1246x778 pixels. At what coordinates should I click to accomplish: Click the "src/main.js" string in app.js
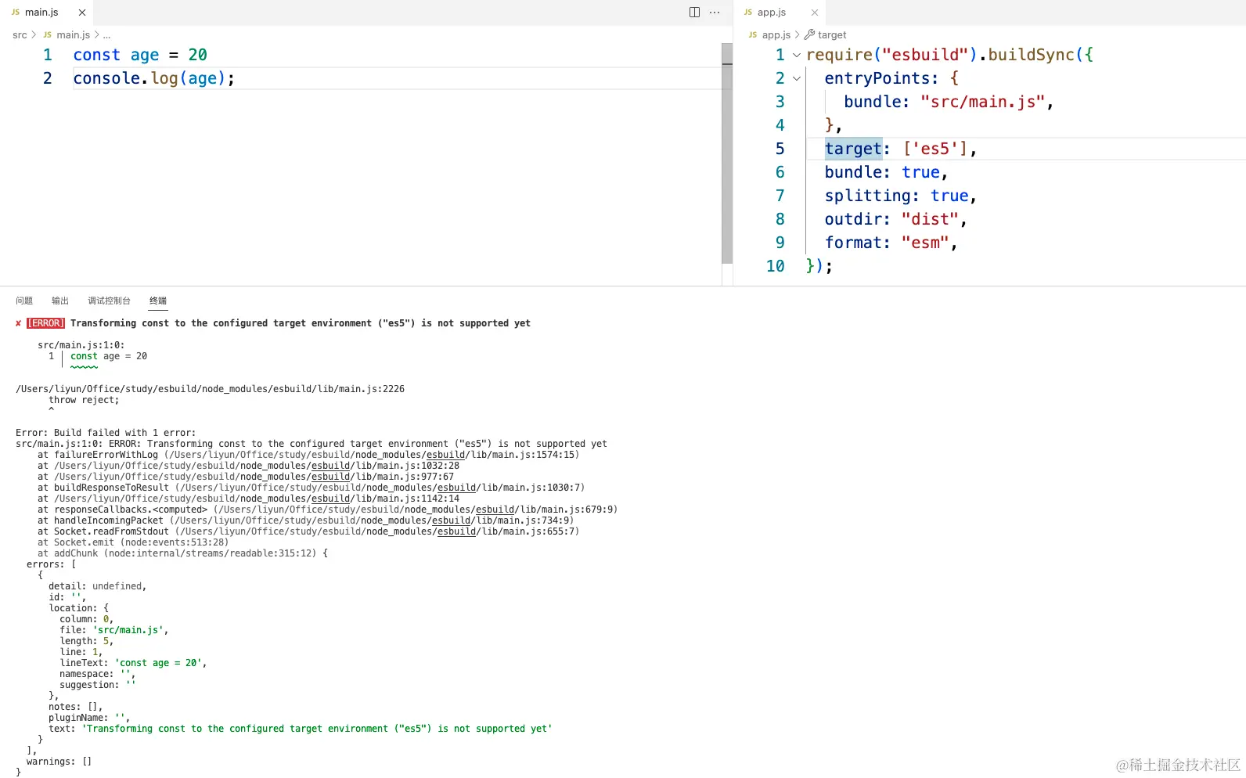click(982, 102)
